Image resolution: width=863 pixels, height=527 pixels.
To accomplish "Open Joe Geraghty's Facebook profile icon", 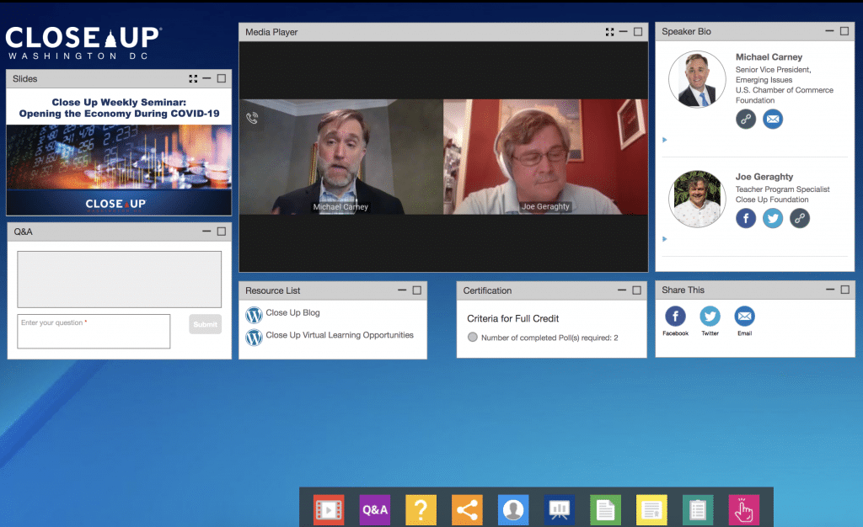I will tap(746, 218).
